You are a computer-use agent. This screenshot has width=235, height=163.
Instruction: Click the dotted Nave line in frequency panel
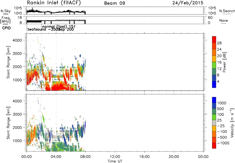click(x=70, y=20)
